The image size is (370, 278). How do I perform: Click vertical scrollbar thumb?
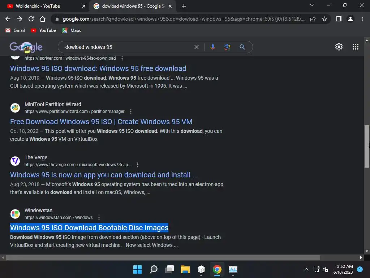pyautogui.click(x=367, y=146)
